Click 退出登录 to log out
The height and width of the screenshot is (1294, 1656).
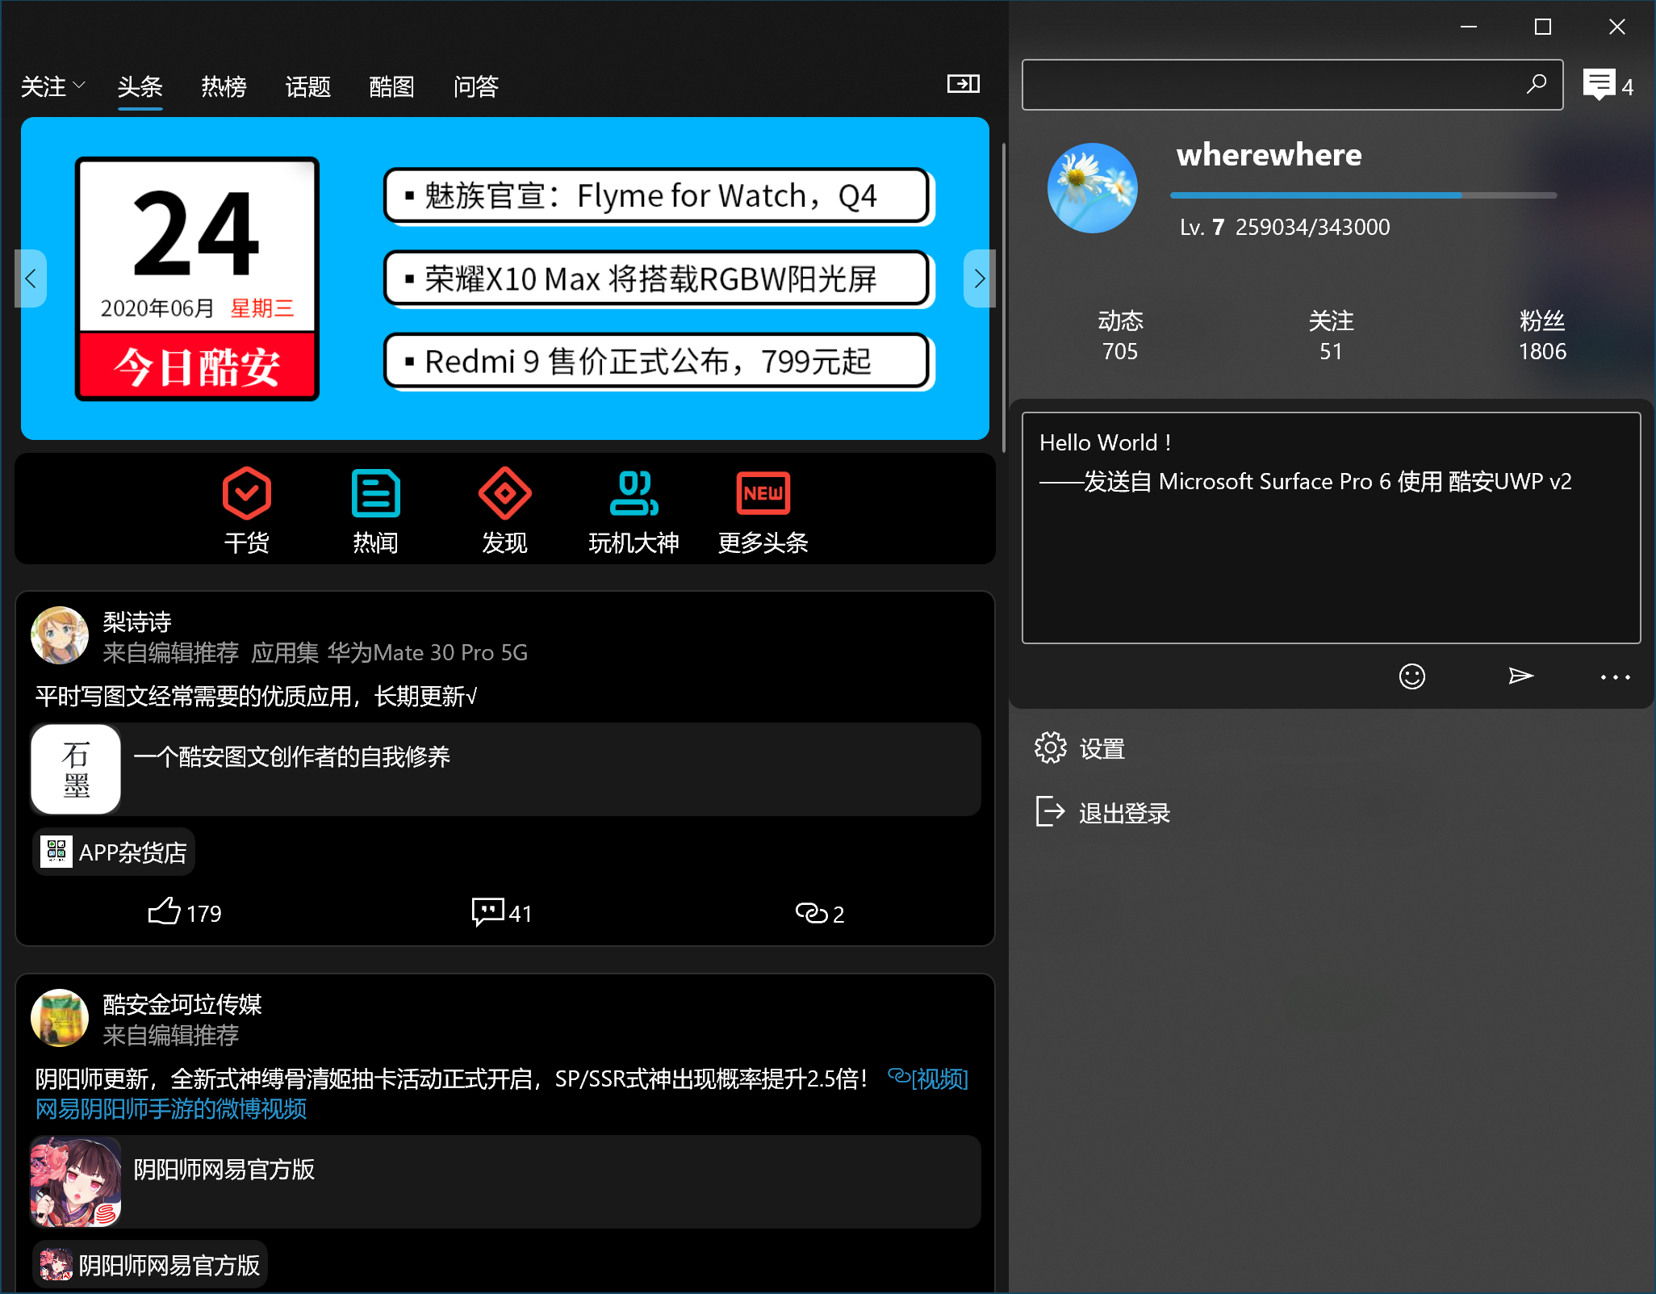(x=1123, y=813)
